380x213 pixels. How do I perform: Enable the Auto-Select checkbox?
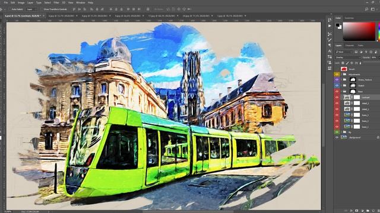10,9
